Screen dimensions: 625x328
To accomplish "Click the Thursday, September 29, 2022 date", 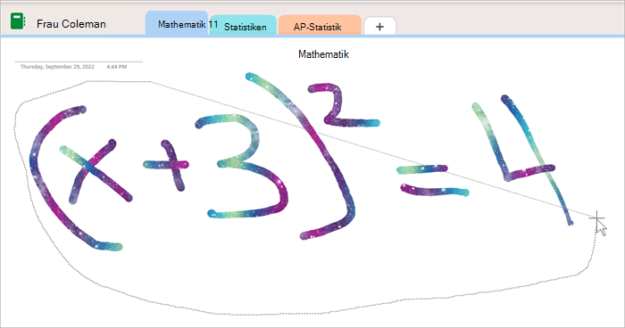I will tap(57, 67).
